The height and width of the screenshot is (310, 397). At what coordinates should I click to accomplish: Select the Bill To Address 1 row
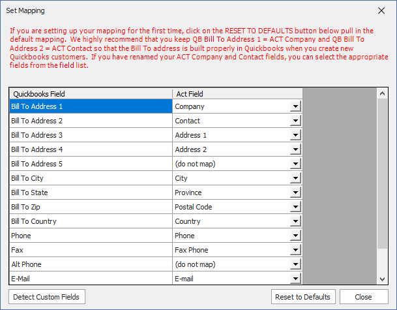click(x=91, y=106)
